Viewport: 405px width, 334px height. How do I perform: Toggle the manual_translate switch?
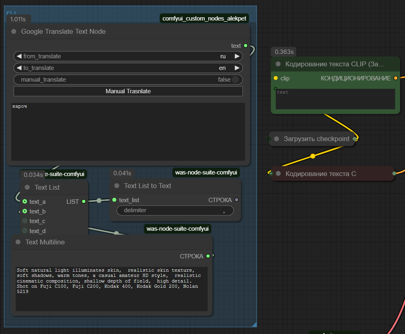pos(235,80)
